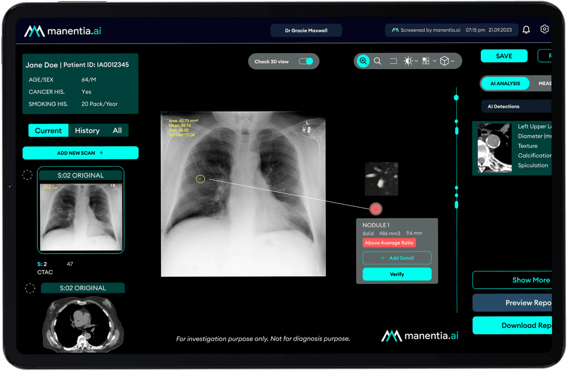Image resolution: width=567 pixels, height=371 pixels.
Task: Click the Dr Gracie Maxwell label
Action: 306,30
